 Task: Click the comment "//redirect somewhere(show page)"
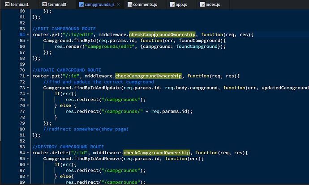tap(86, 129)
